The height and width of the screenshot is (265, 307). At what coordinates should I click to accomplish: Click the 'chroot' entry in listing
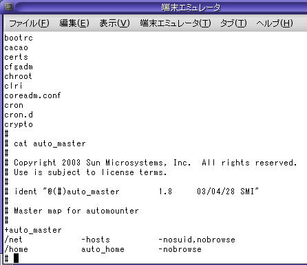tap(18, 76)
